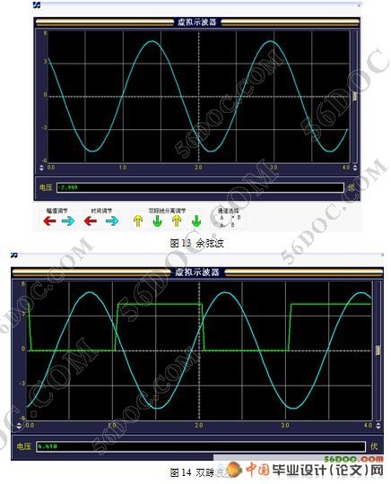
Task: Click the top oscilloscope voltage readout field
Action: click(200, 187)
